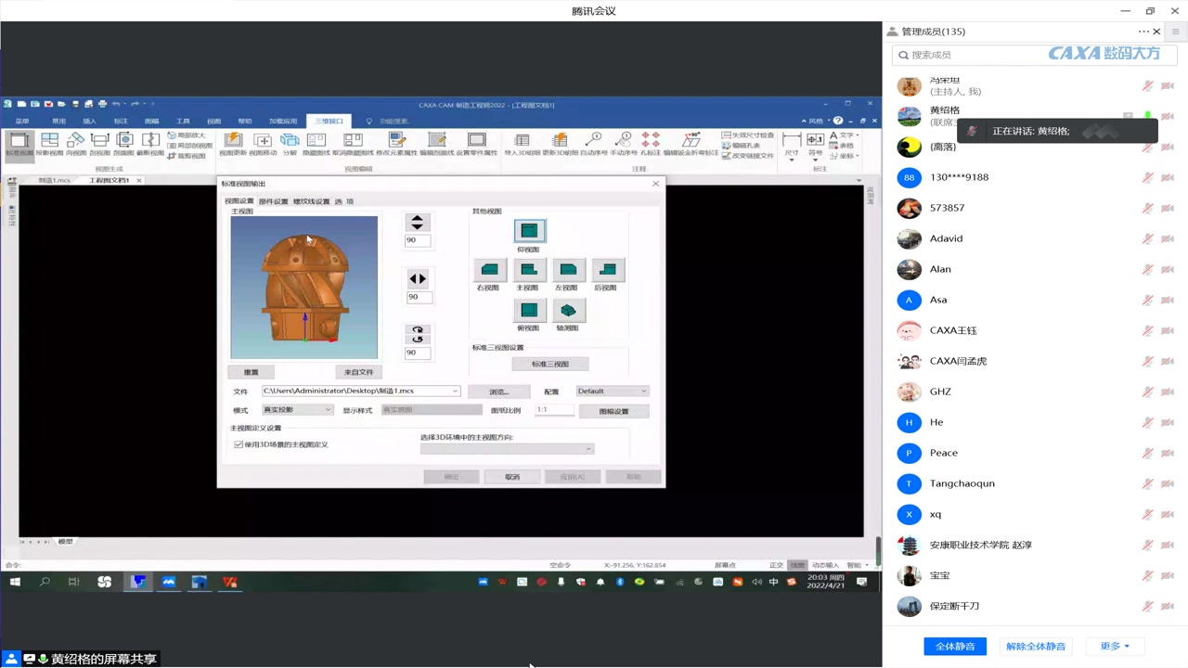
Task: Toggle microphone for member Peace
Action: click(1148, 453)
